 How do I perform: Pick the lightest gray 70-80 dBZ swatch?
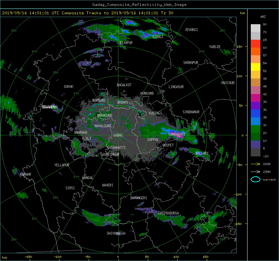point(255,28)
